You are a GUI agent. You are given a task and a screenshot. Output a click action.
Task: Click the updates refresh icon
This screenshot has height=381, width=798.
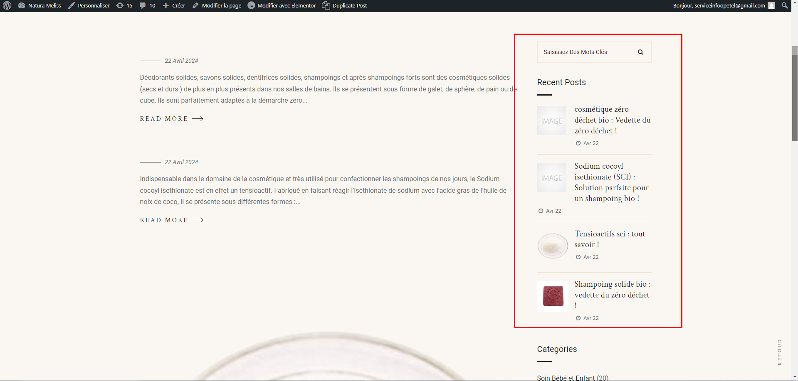coord(120,5)
